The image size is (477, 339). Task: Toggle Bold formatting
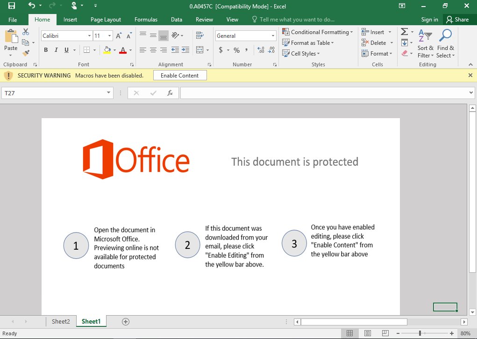tap(46, 50)
